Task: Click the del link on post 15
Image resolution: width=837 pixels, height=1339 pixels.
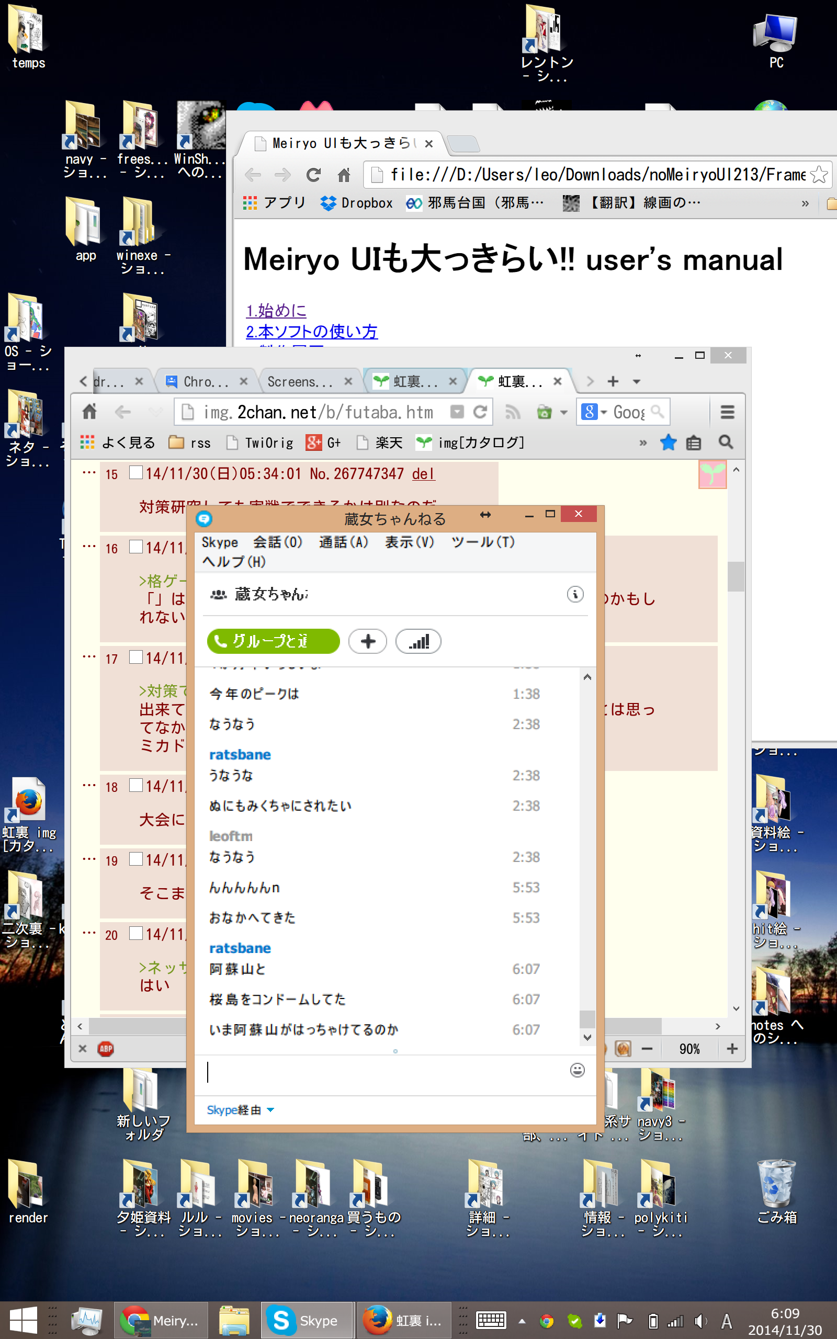Action: [x=423, y=474]
